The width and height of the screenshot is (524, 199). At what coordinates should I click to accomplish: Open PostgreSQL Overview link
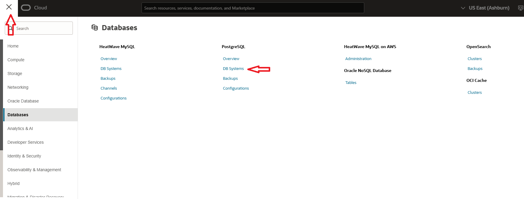(x=231, y=59)
